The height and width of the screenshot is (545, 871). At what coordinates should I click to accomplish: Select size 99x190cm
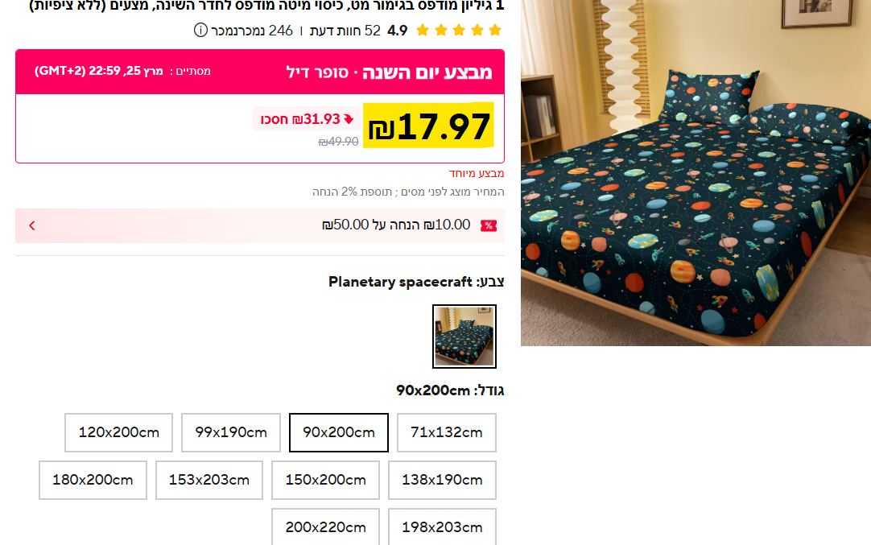coord(231,432)
